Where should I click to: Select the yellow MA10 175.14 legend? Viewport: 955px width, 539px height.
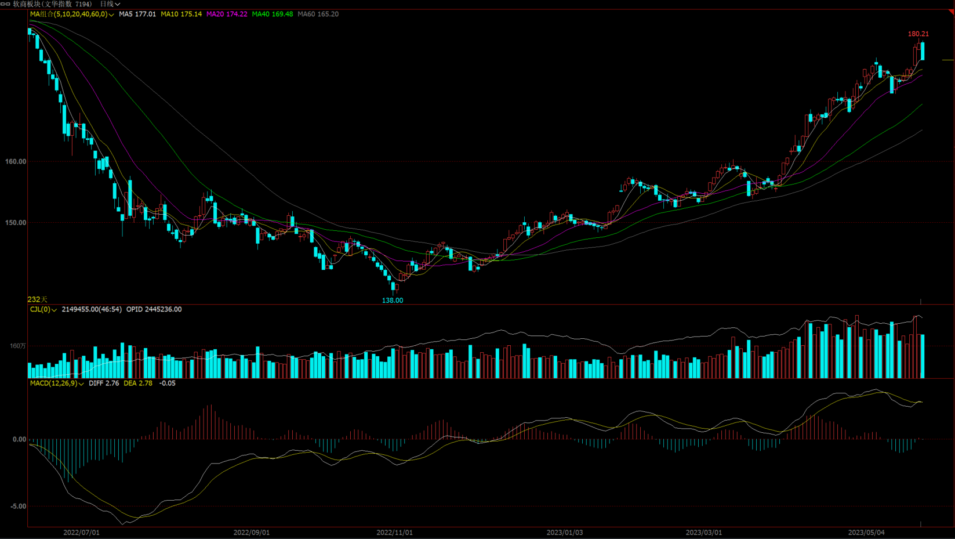point(181,14)
